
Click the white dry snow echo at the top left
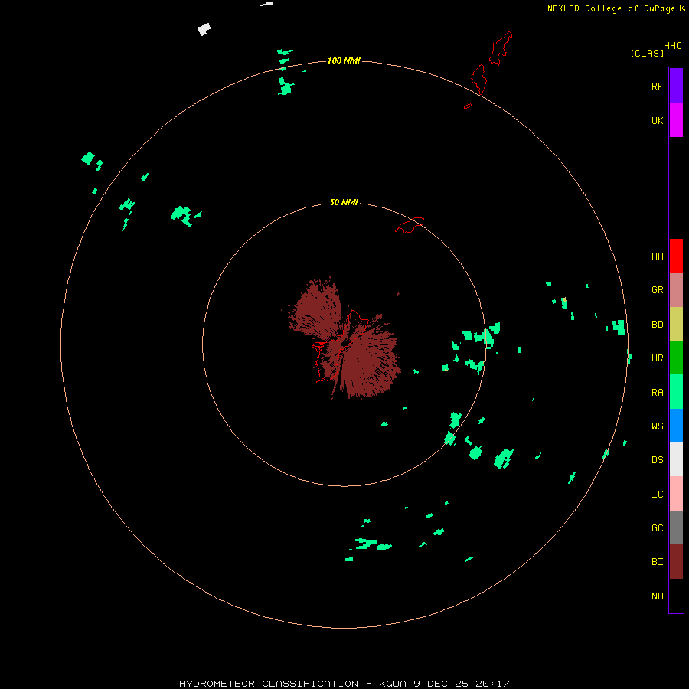pos(204,29)
